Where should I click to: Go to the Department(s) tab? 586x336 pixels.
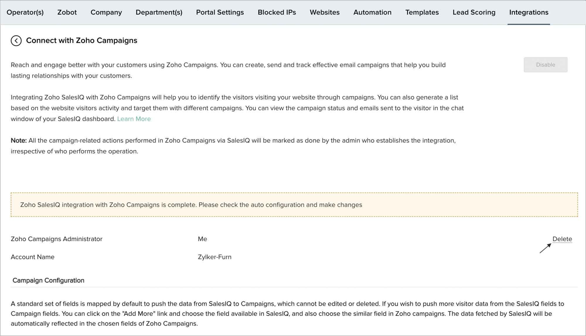pos(159,12)
